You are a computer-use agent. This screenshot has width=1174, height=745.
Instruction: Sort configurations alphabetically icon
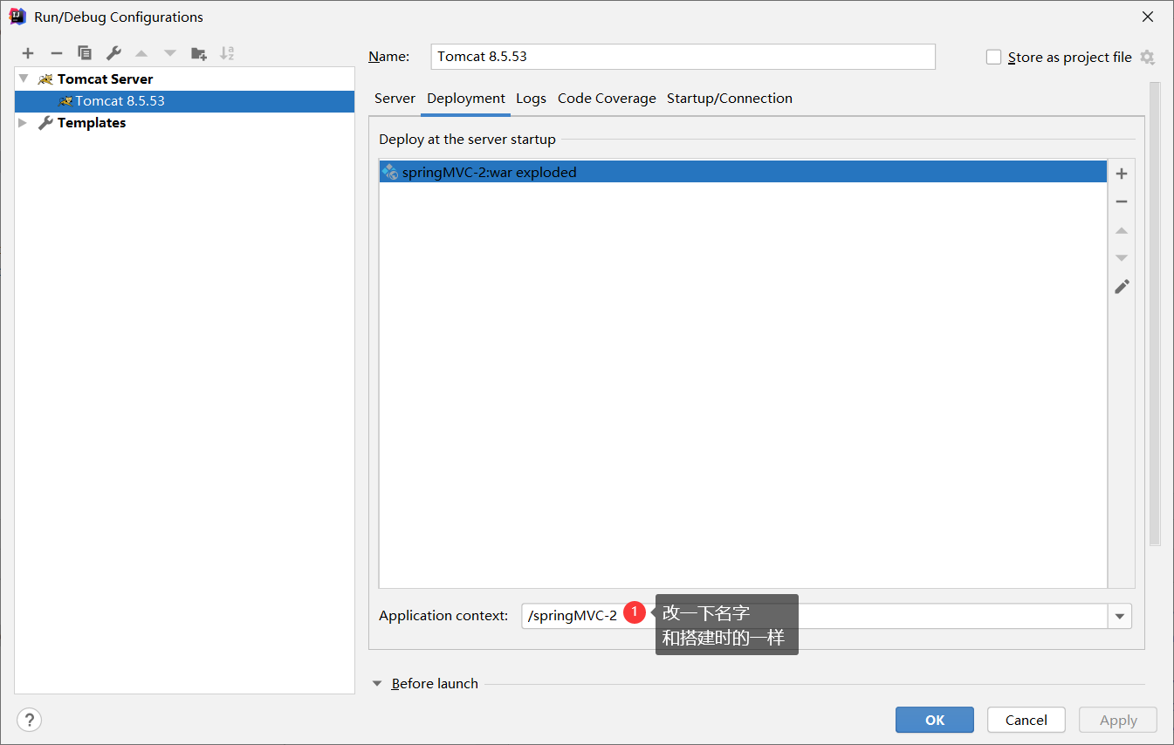click(227, 53)
